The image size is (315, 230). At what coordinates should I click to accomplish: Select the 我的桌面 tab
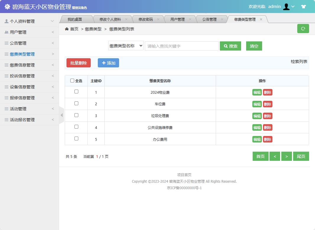(x=76, y=19)
